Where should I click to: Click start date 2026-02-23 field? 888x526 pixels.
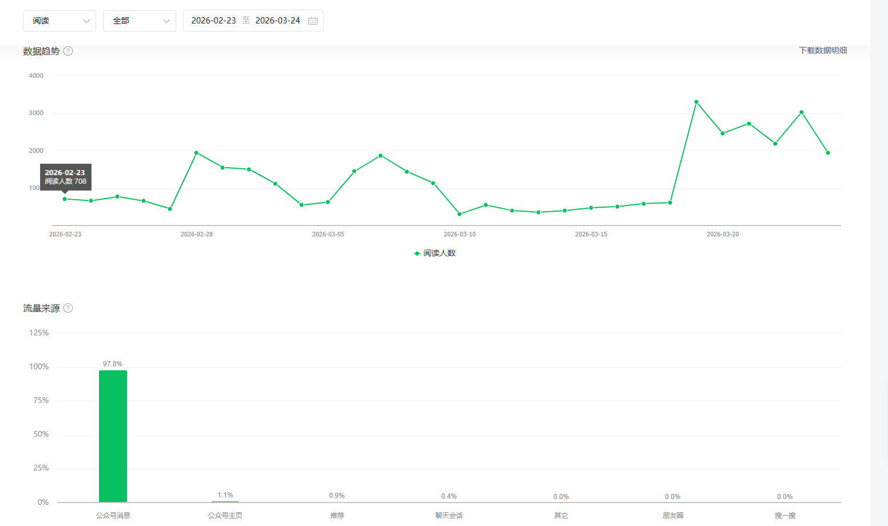(x=213, y=21)
